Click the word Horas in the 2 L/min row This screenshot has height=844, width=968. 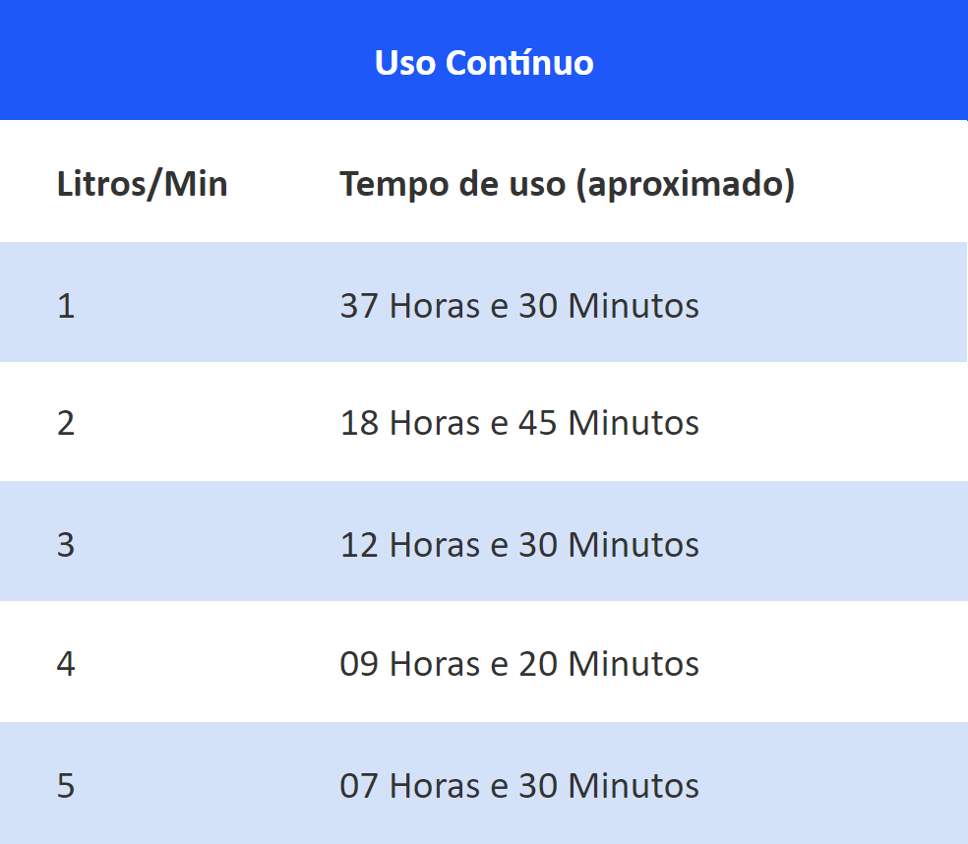tap(435, 423)
